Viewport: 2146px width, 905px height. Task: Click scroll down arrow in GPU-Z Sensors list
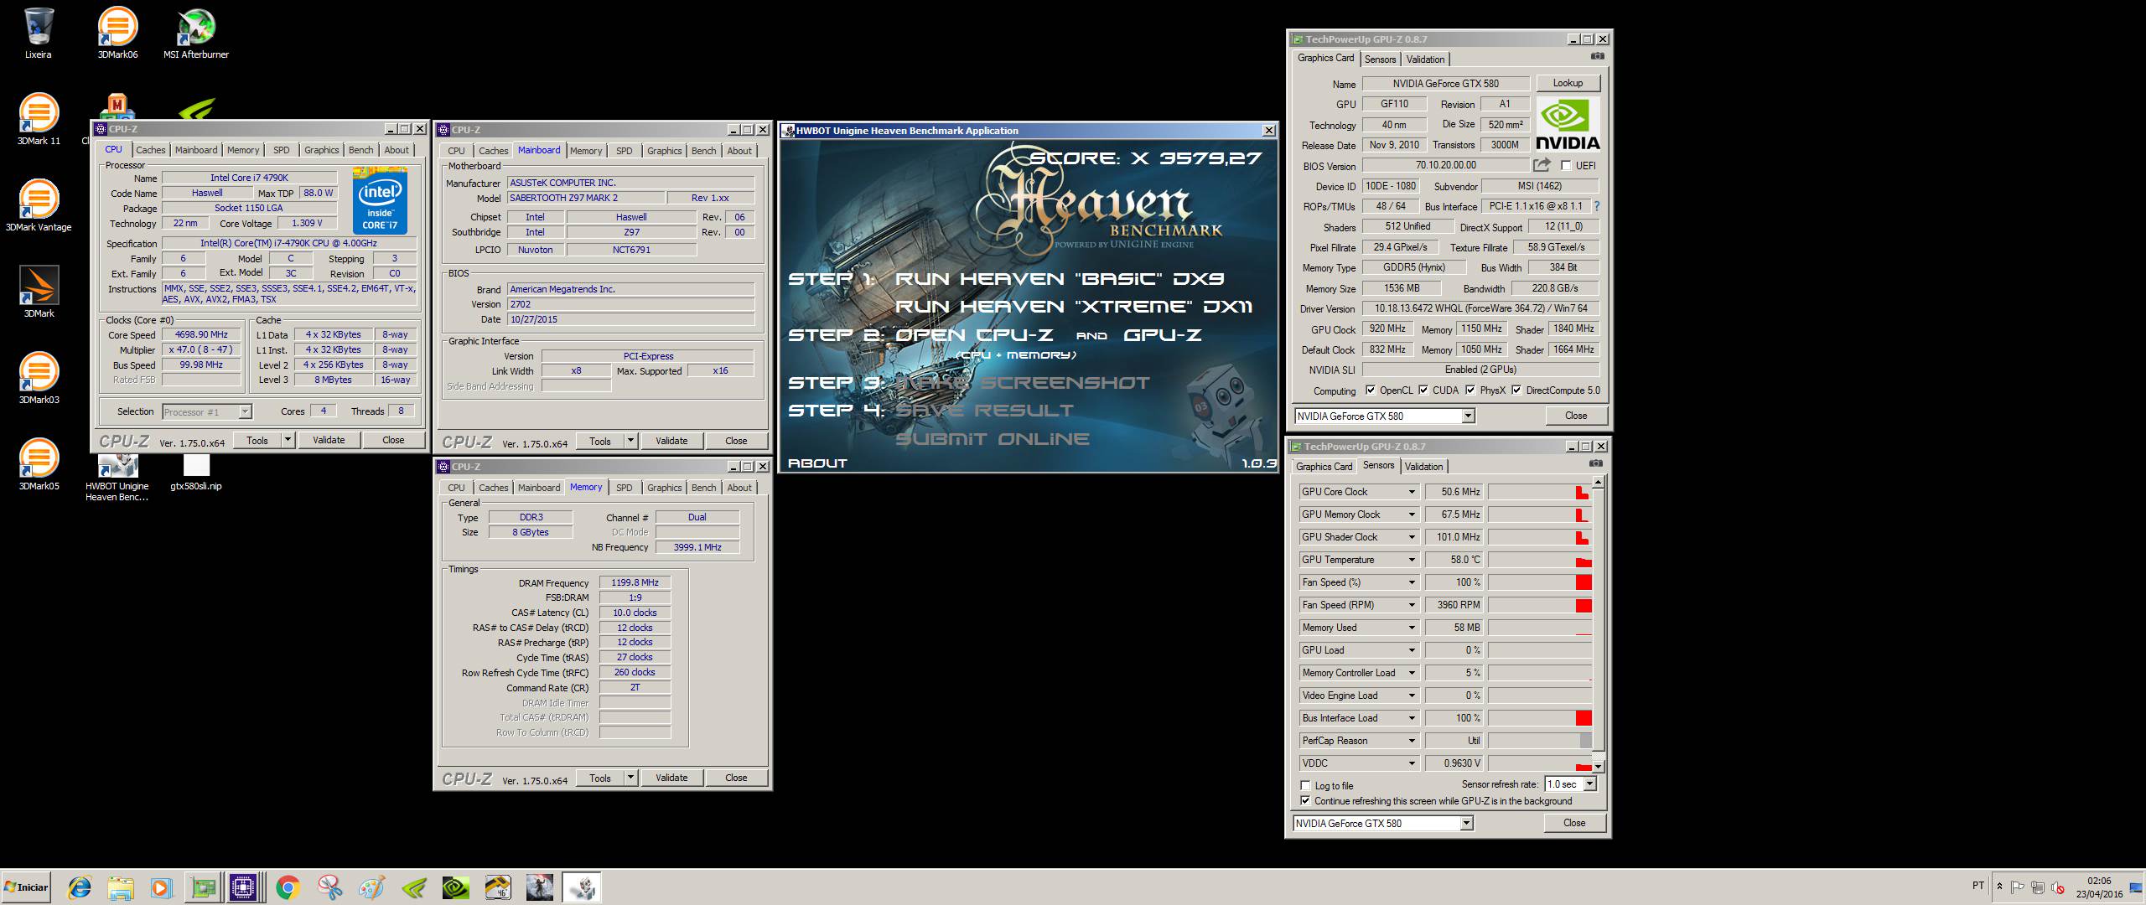(x=1598, y=766)
